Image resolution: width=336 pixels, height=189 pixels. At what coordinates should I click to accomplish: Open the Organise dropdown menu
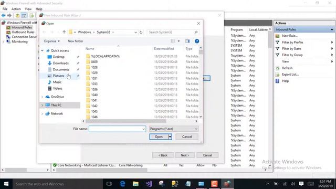click(51, 41)
